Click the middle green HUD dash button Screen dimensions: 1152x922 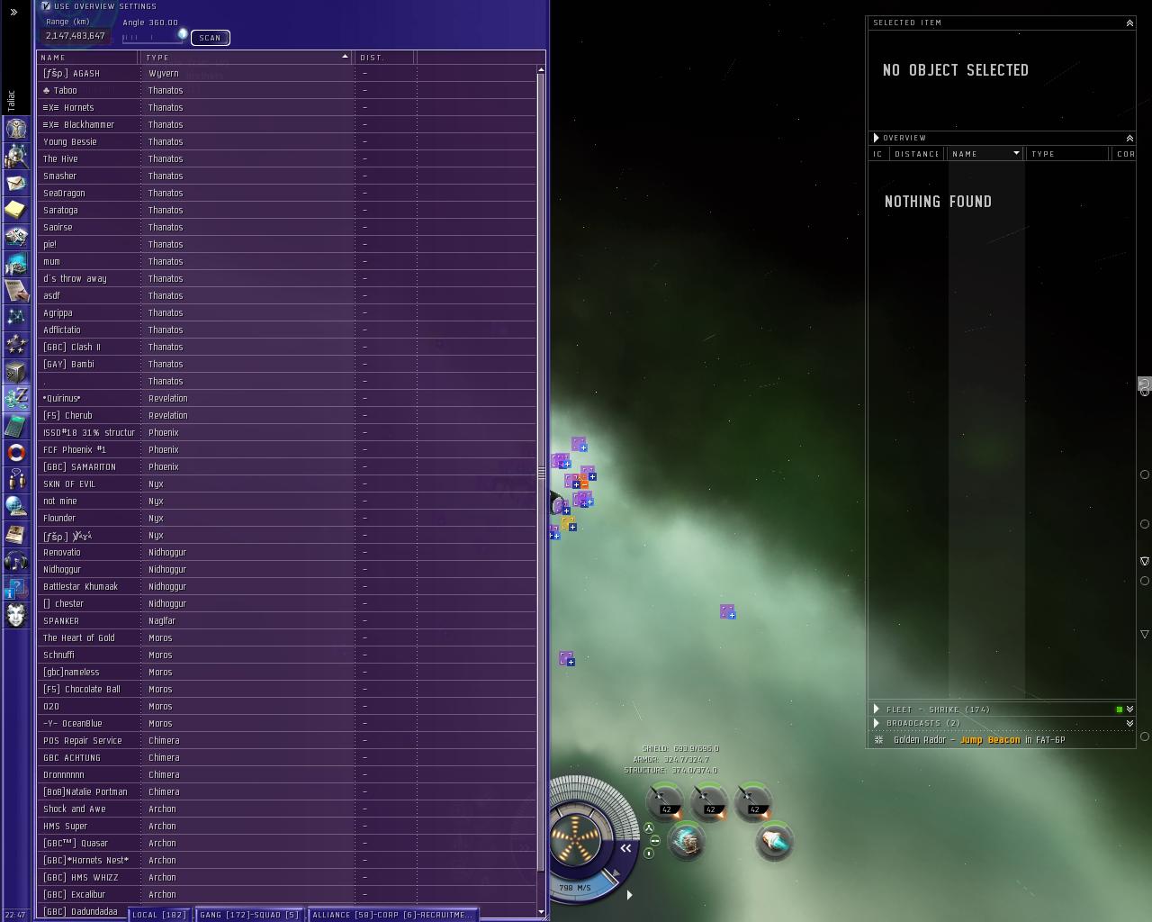654,841
